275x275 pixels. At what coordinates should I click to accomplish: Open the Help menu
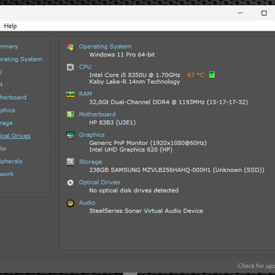(x=10, y=26)
